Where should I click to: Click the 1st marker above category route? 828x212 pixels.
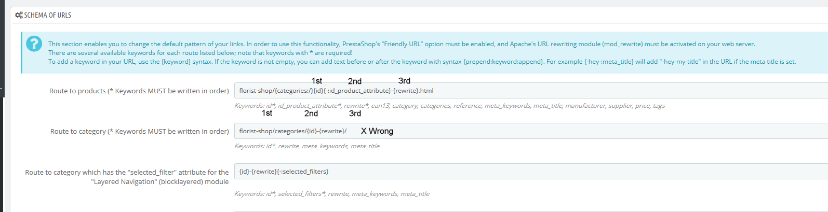click(267, 113)
